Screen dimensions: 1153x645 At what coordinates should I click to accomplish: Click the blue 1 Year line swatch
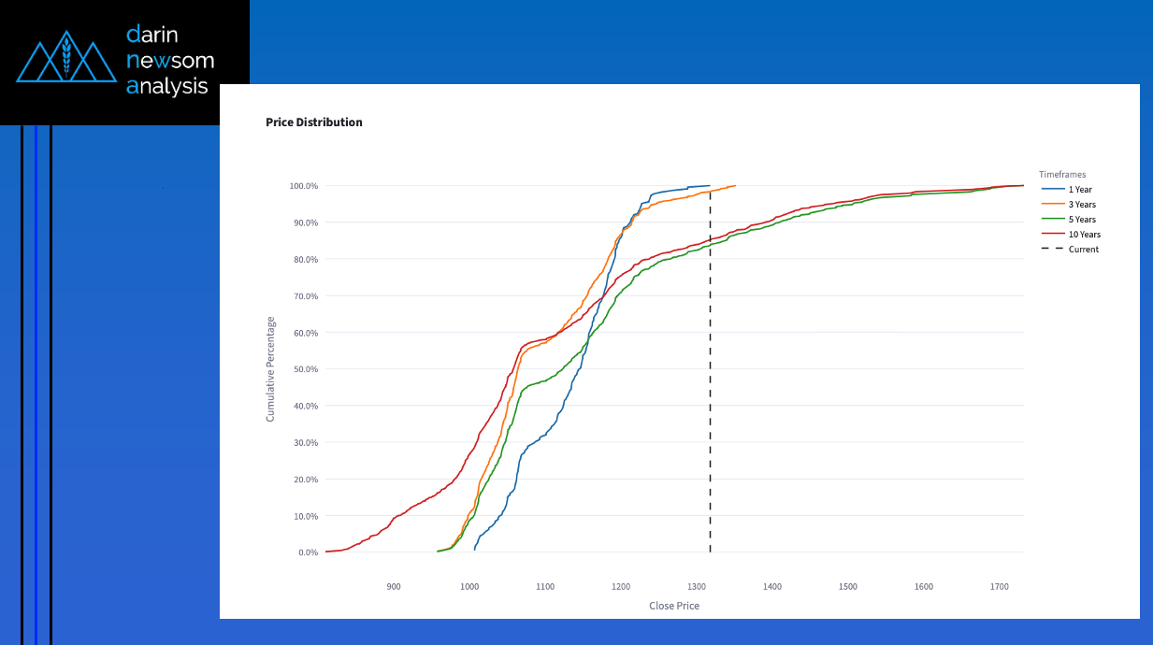1051,190
